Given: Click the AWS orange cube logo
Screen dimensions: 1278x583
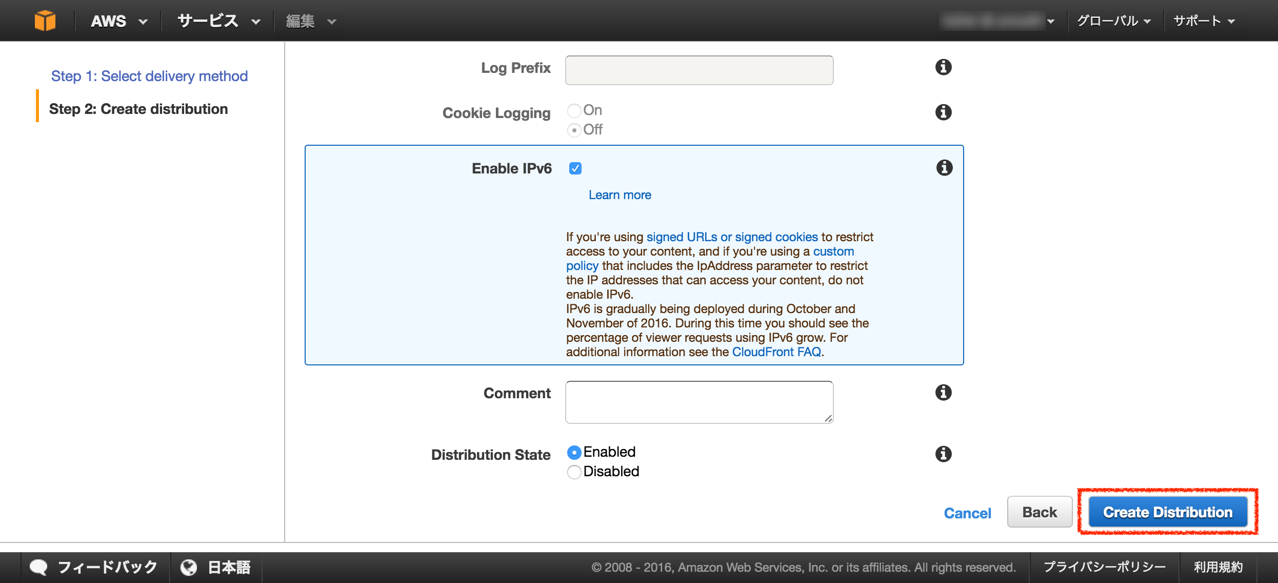Looking at the screenshot, I should (45, 21).
